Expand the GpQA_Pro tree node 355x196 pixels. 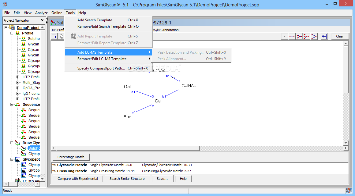[x=17, y=88]
